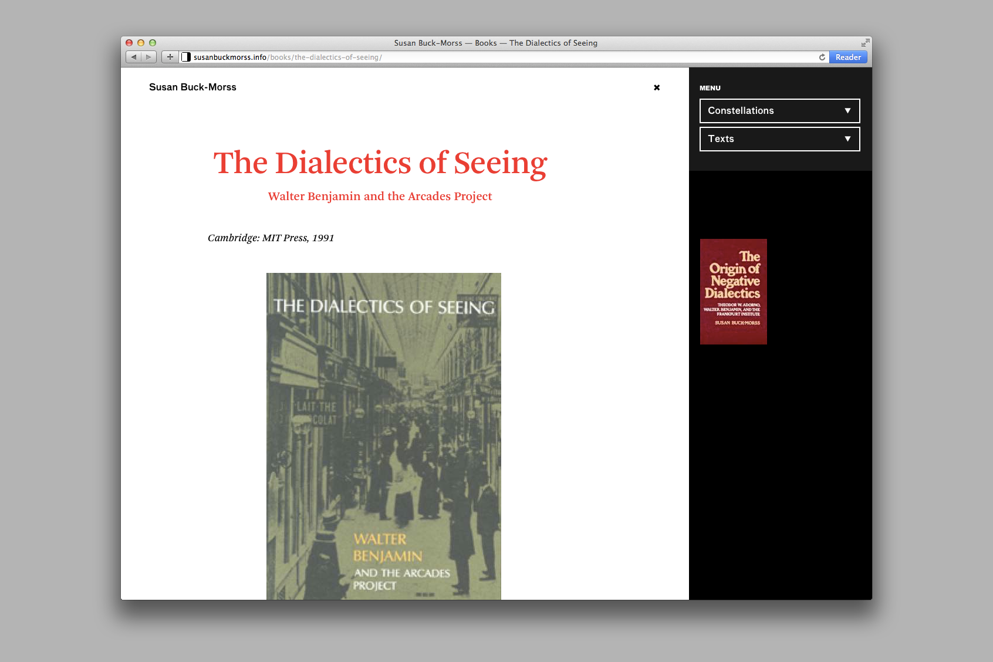Click the Walter Benjamin Arcades Project subtitle
Screen dimensions: 993x662
point(380,196)
